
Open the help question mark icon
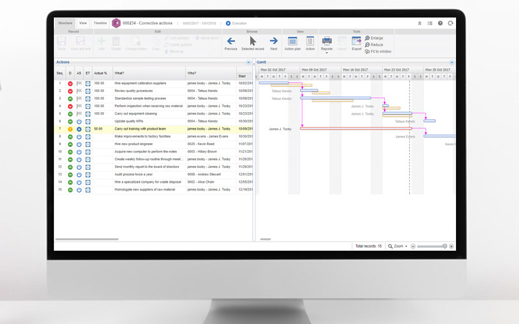click(440, 23)
